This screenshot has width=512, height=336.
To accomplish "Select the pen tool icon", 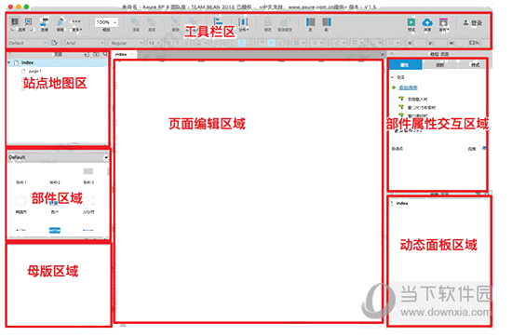I will (x=61, y=22).
